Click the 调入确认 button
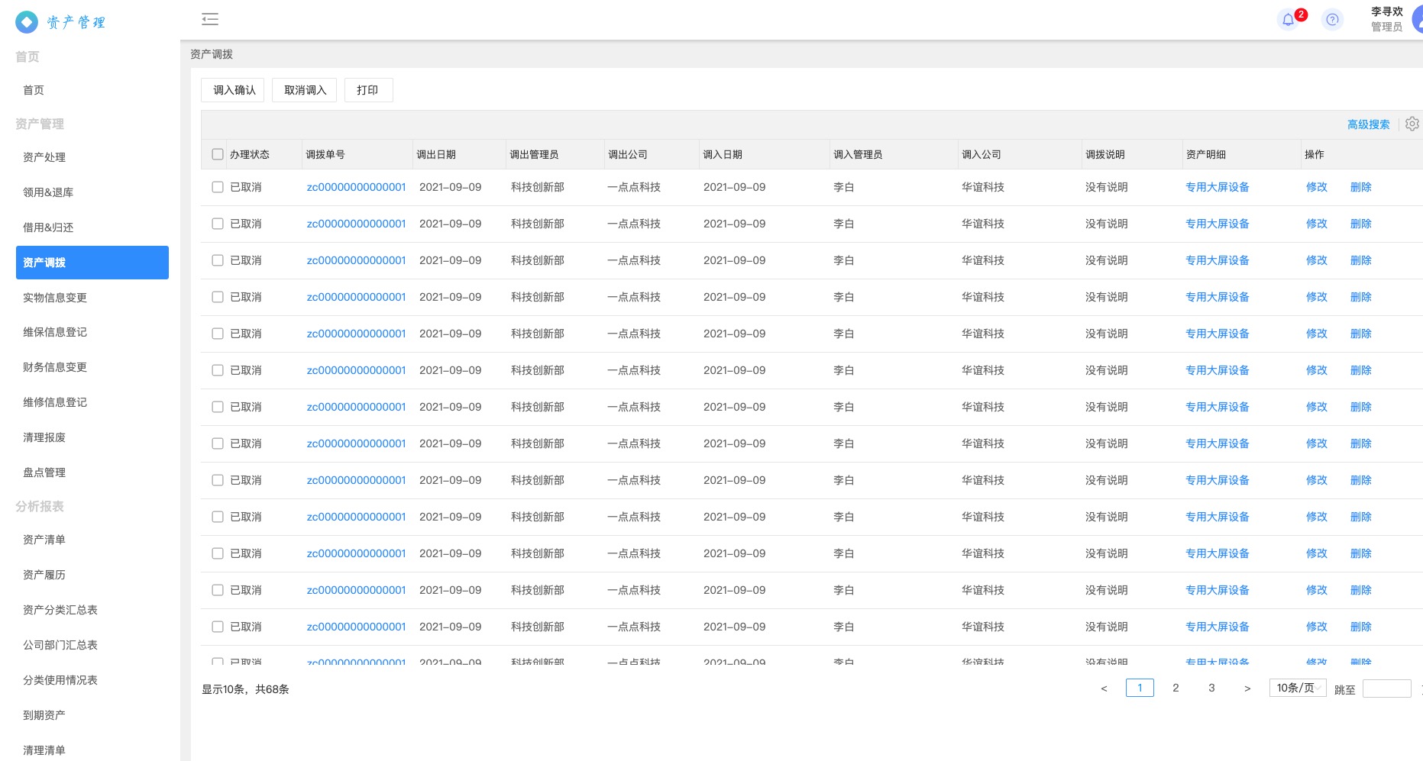Viewport: 1423px width, 761px height. [x=233, y=90]
